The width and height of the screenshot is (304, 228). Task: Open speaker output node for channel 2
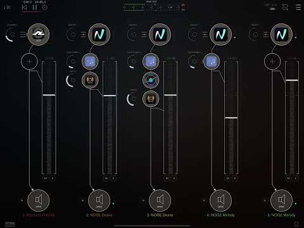point(99,200)
